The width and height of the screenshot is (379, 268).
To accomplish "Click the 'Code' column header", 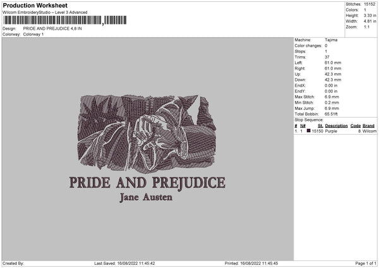I will pos(355,126).
